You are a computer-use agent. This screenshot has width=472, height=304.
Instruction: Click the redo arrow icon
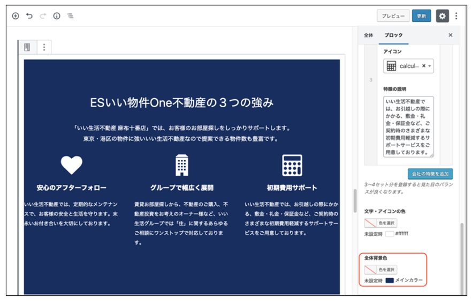(x=43, y=16)
